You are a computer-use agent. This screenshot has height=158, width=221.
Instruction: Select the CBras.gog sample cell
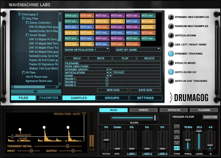pos(72,15)
